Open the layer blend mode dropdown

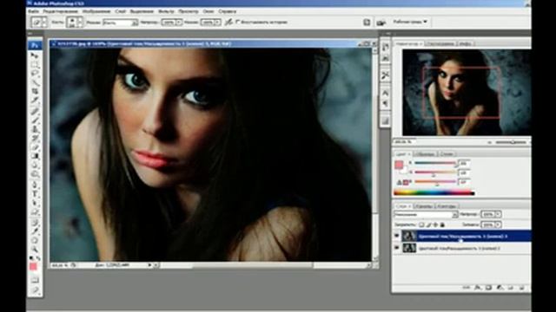pyautogui.click(x=426, y=214)
